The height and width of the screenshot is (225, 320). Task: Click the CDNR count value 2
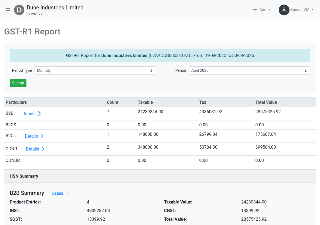click(x=108, y=147)
